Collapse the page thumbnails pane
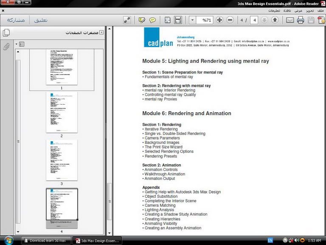The image size is (326, 245). (101, 32)
